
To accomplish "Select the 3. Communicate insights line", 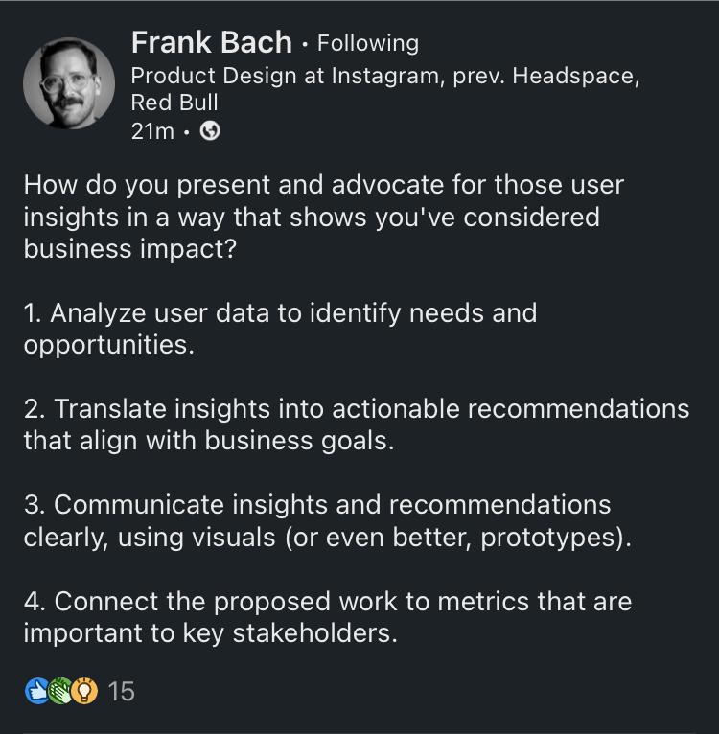I will 317,505.
